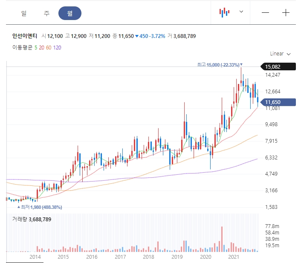Open the Linear scale dropdown

pos(280,54)
